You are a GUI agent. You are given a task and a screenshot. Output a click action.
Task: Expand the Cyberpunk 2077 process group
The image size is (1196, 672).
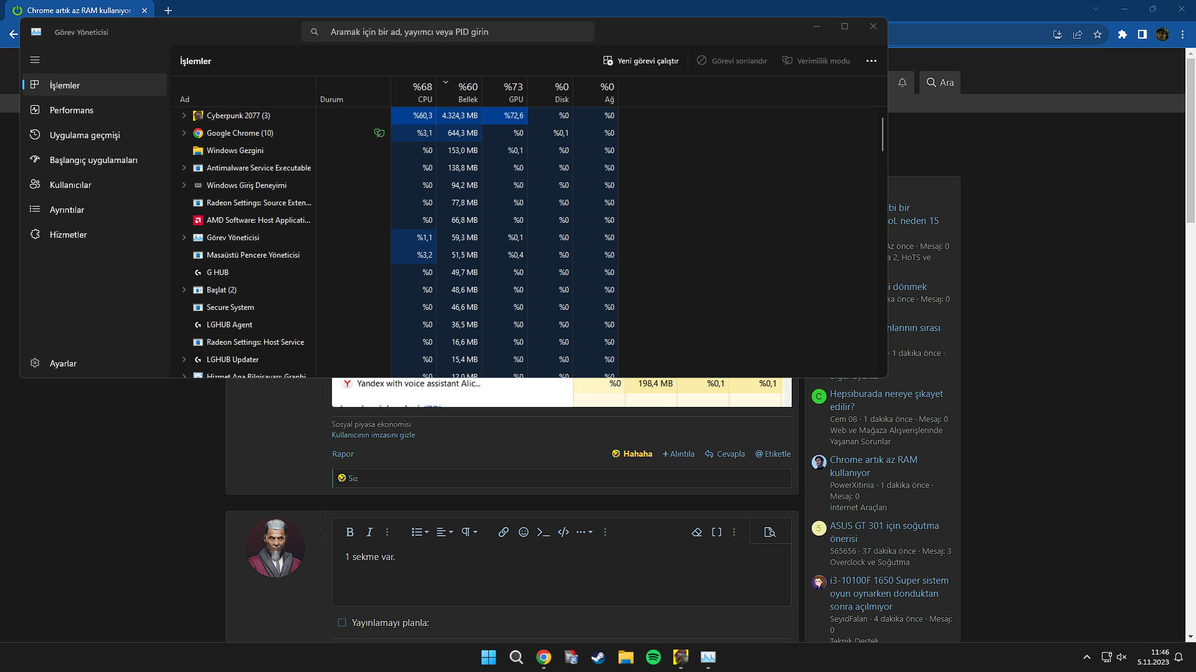[x=184, y=116]
